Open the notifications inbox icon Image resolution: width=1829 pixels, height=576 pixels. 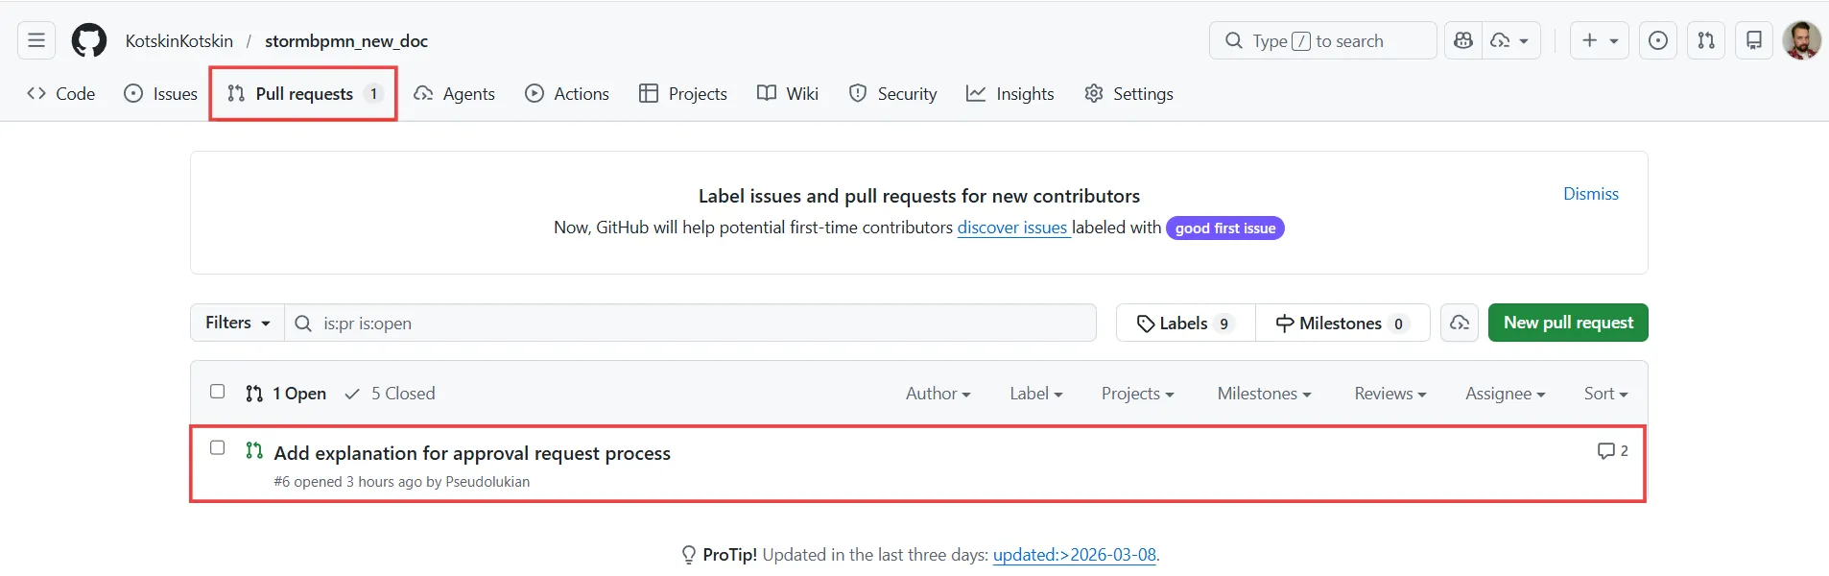point(1754,40)
